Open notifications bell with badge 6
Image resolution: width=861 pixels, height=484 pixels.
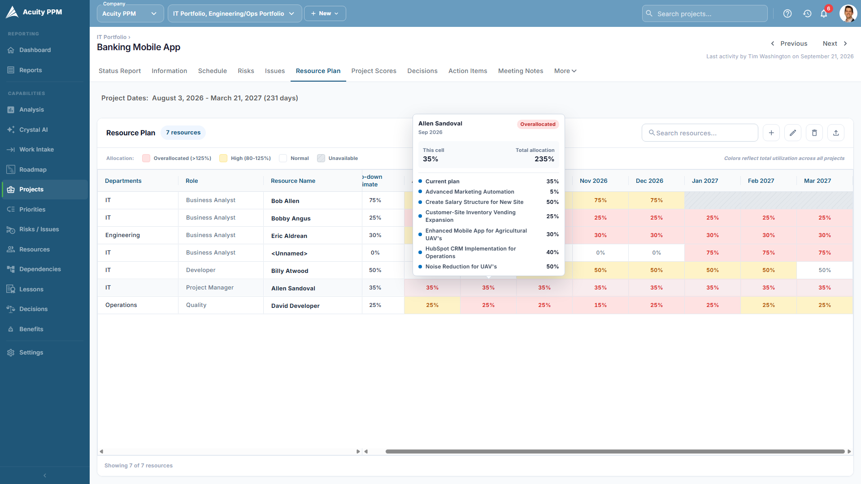[824, 13]
